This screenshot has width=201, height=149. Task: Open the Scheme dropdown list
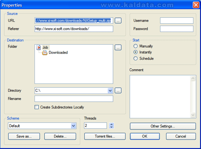pos(74,126)
